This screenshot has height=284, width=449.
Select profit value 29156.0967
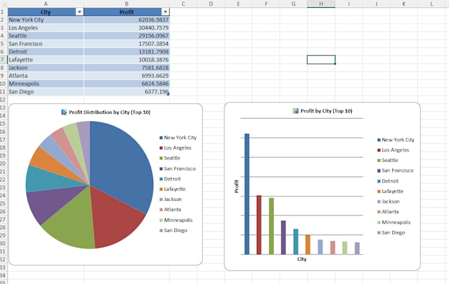click(127, 36)
